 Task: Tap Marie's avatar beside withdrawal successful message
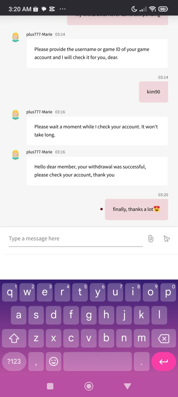pos(15,154)
